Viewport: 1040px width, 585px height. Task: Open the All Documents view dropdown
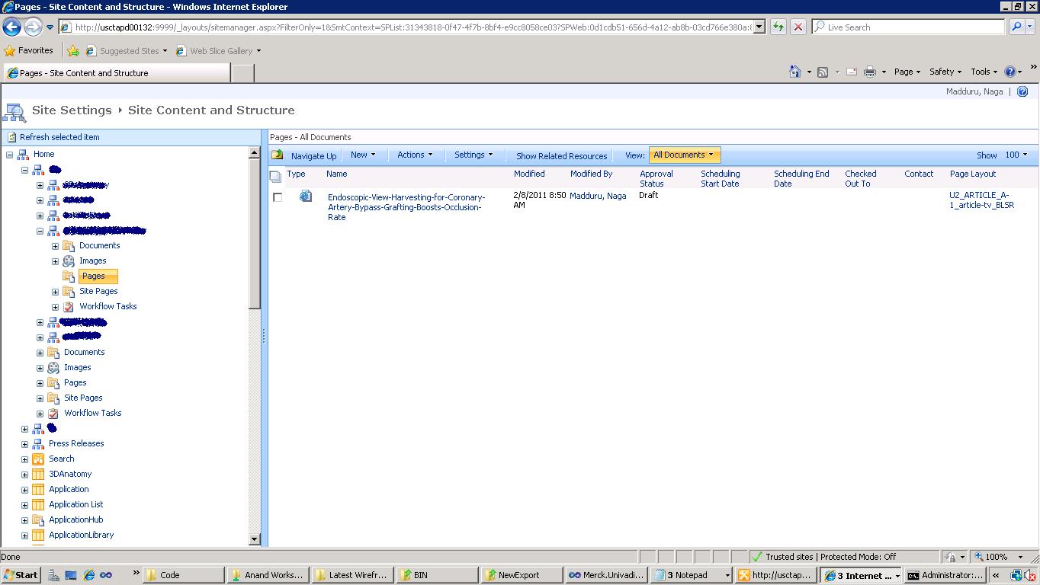pos(684,155)
